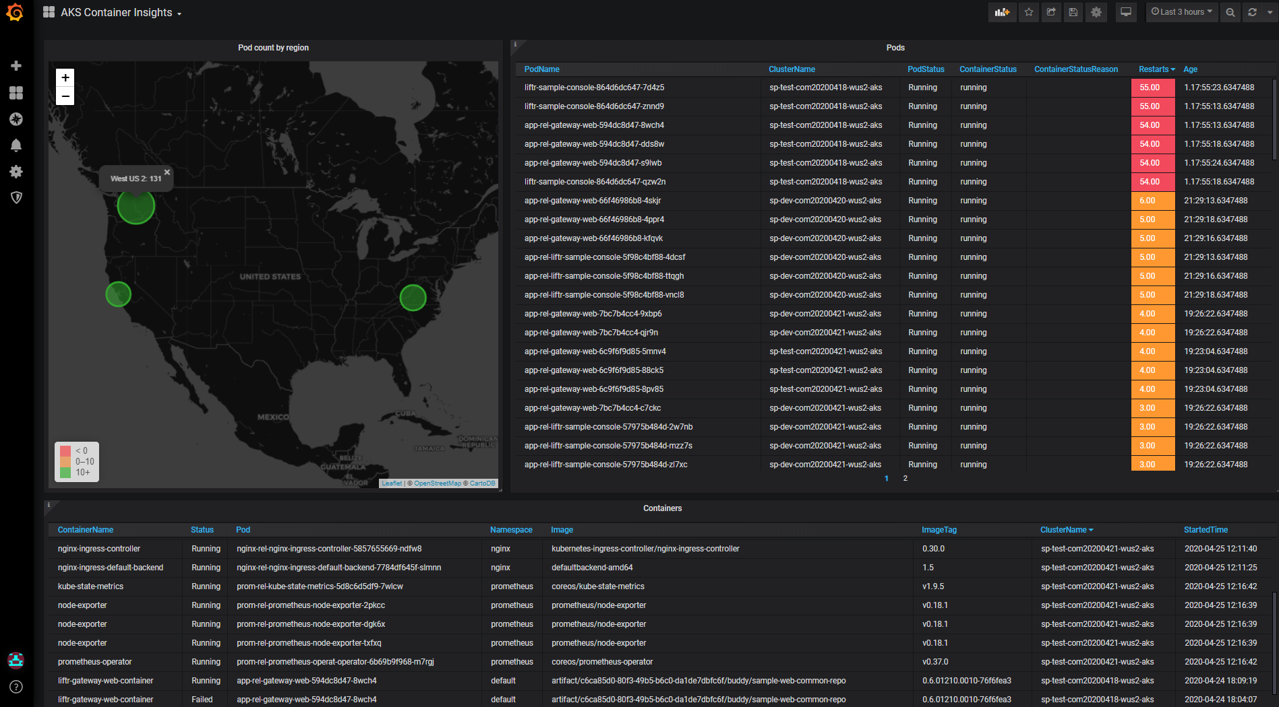Image resolution: width=1279 pixels, height=707 pixels.
Task: Toggle Containers ClusterName sort order
Action: click(1067, 530)
